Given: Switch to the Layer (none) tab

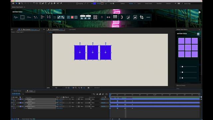Looking at the screenshot, I should tap(72, 29).
